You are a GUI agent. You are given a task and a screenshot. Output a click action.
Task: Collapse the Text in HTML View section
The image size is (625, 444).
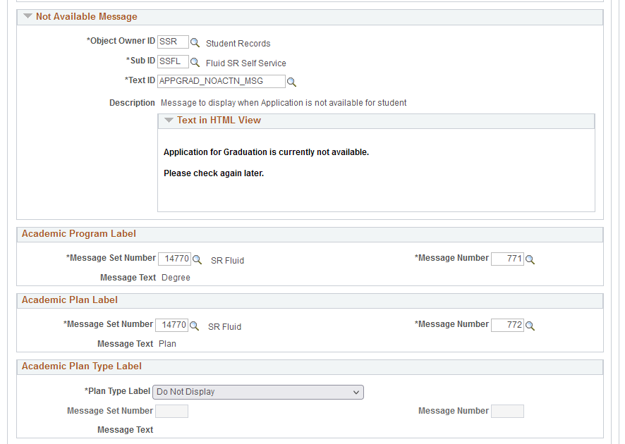(x=169, y=121)
